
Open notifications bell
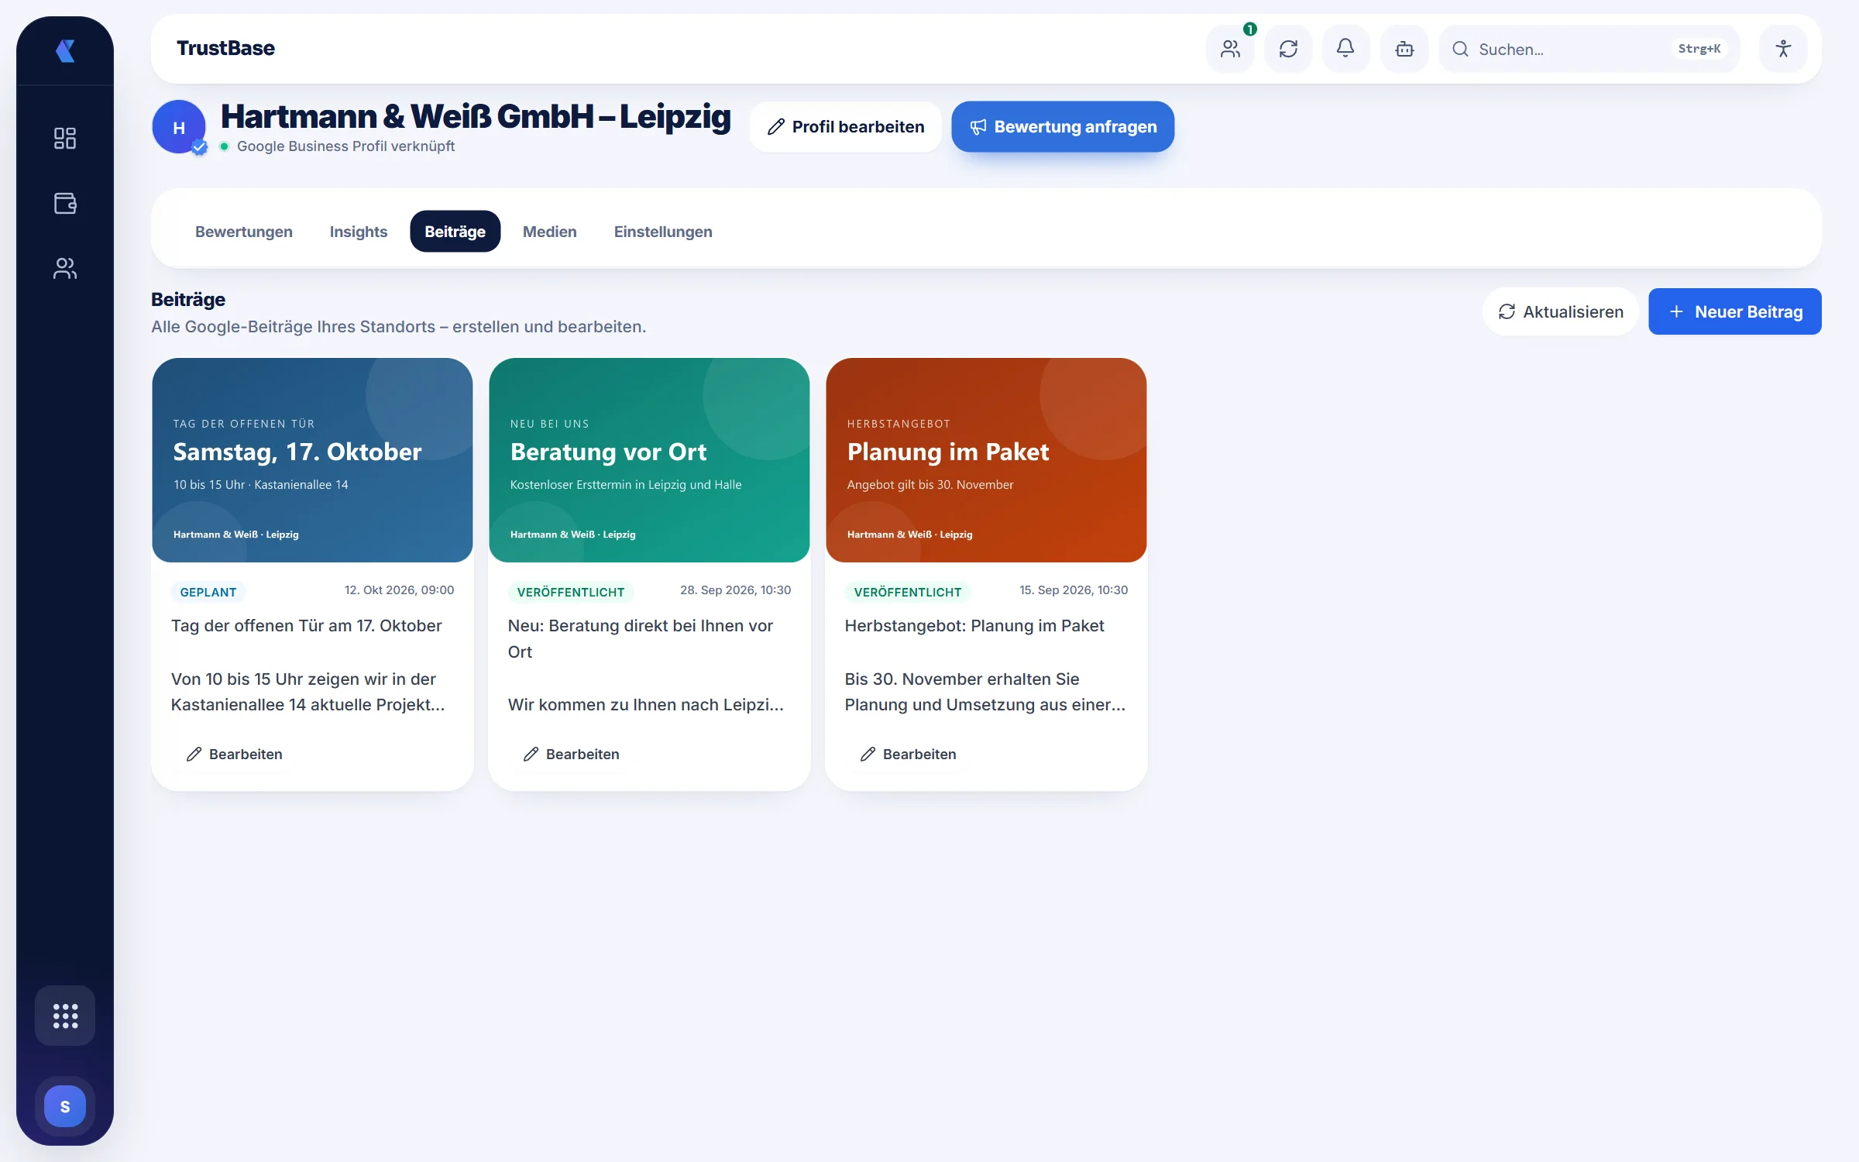click(x=1346, y=49)
